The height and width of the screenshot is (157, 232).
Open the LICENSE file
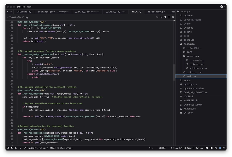pos(201,97)
